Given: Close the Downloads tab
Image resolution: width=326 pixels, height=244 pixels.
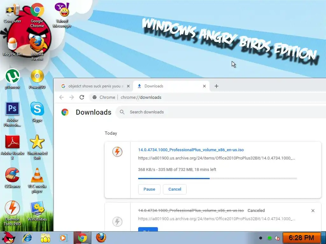Looking at the screenshot, I should (204, 86).
